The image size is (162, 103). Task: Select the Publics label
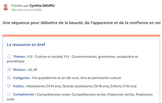19,86
